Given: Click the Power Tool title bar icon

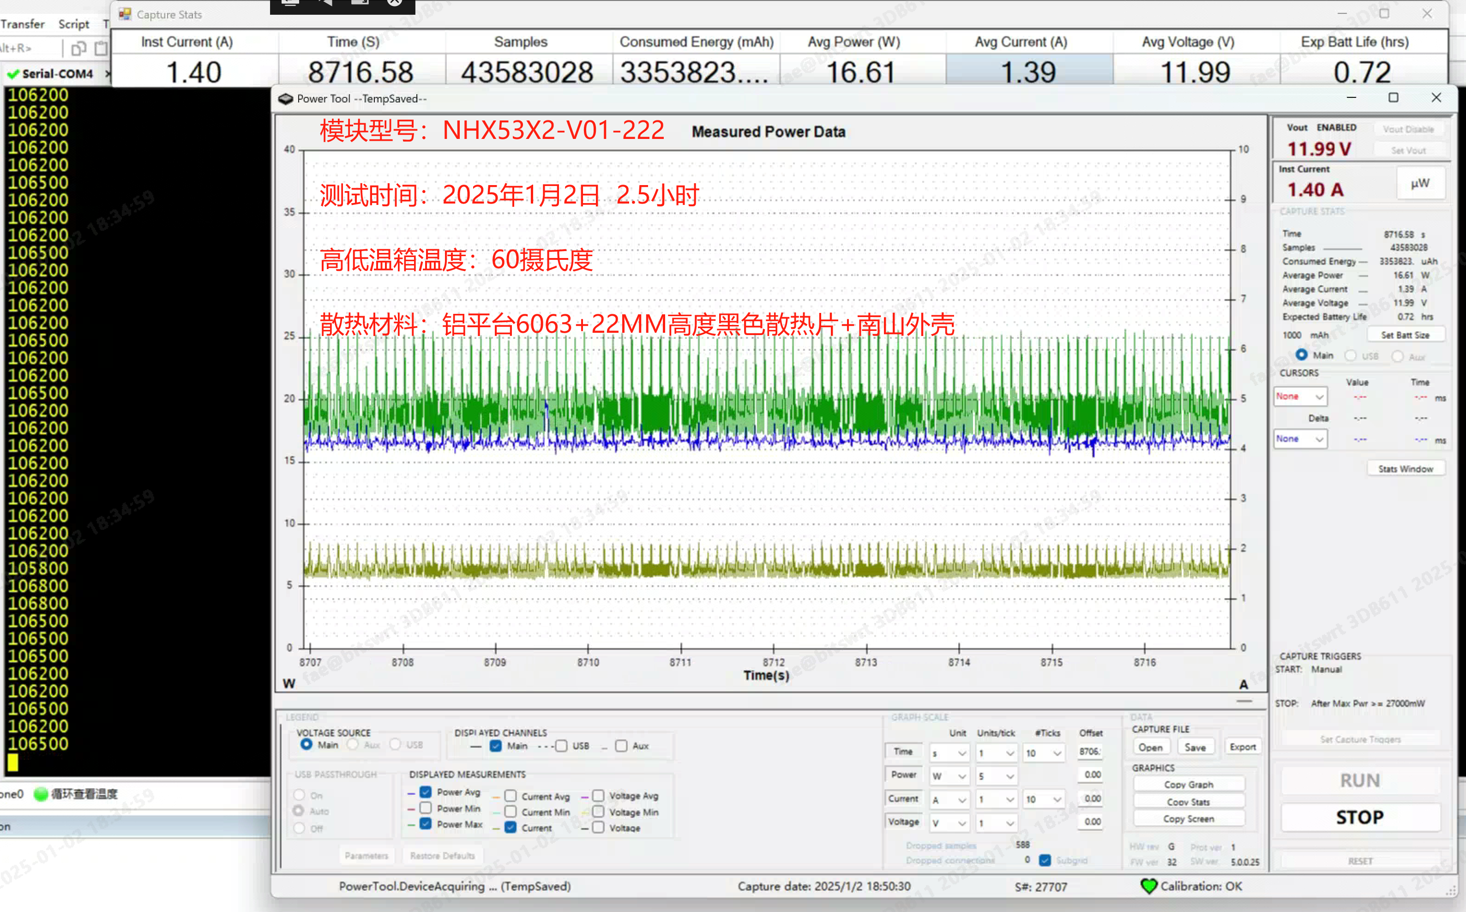Looking at the screenshot, I should coord(285,99).
